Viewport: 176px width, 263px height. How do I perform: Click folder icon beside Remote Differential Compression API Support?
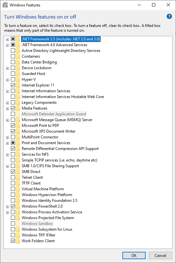coord(18,149)
